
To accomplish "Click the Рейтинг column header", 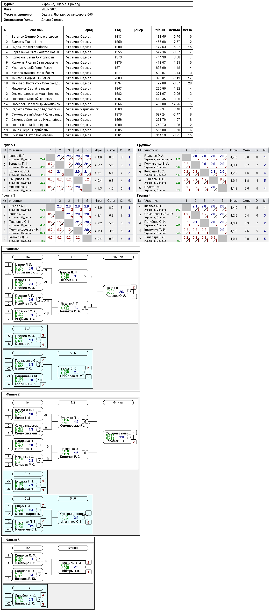I will click(x=159, y=30).
